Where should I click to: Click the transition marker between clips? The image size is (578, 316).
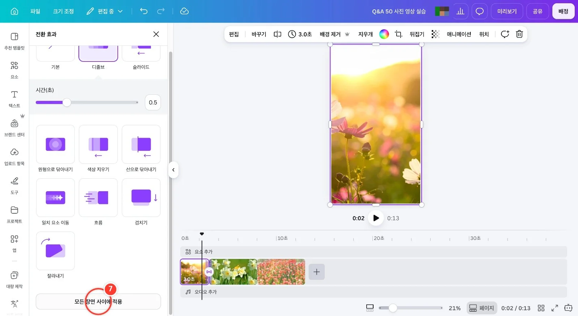coord(209,272)
